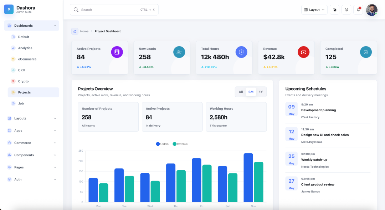Click the Working Hours 2,580h card
The width and height of the screenshot is (385, 210).
pos(236,117)
